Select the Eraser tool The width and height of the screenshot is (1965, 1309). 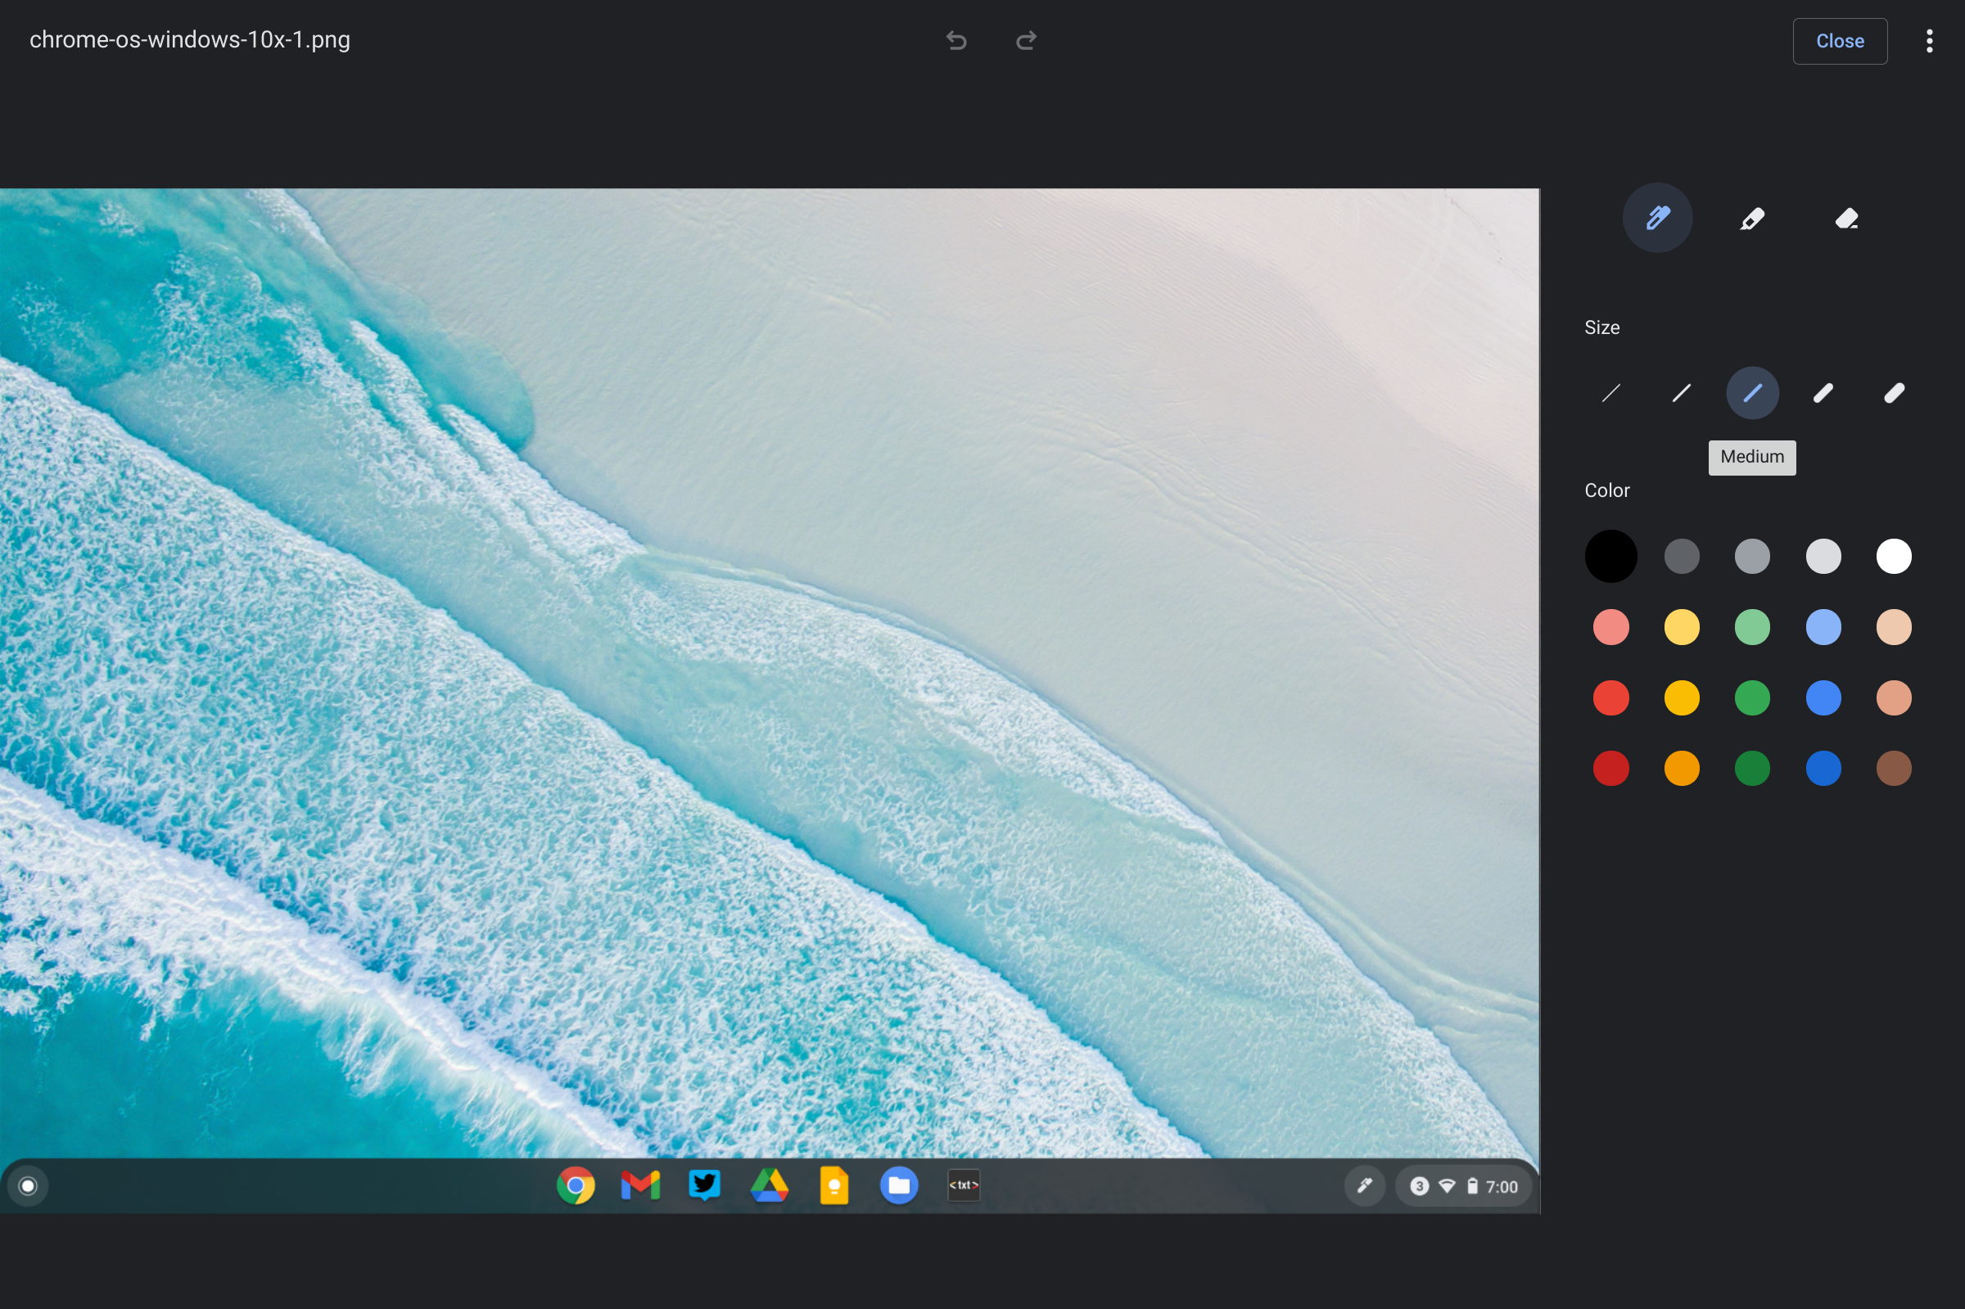click(x=1845, y=218)
